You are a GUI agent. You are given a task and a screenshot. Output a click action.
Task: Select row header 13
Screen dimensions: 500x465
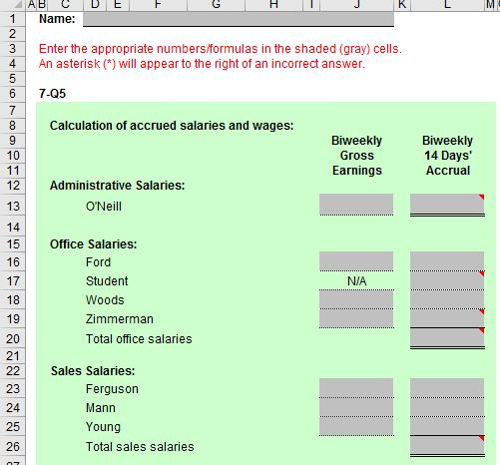13,206
